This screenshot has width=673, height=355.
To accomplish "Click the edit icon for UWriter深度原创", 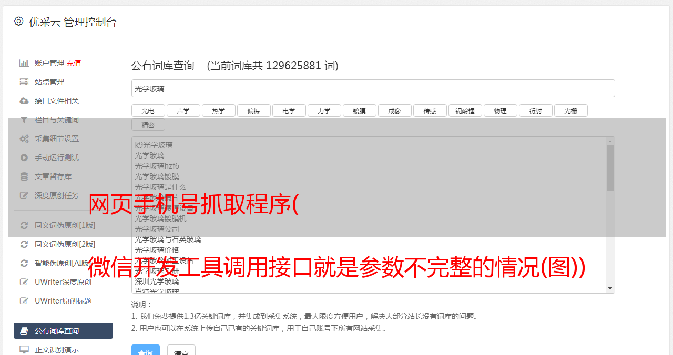I will tap(24, 282).
